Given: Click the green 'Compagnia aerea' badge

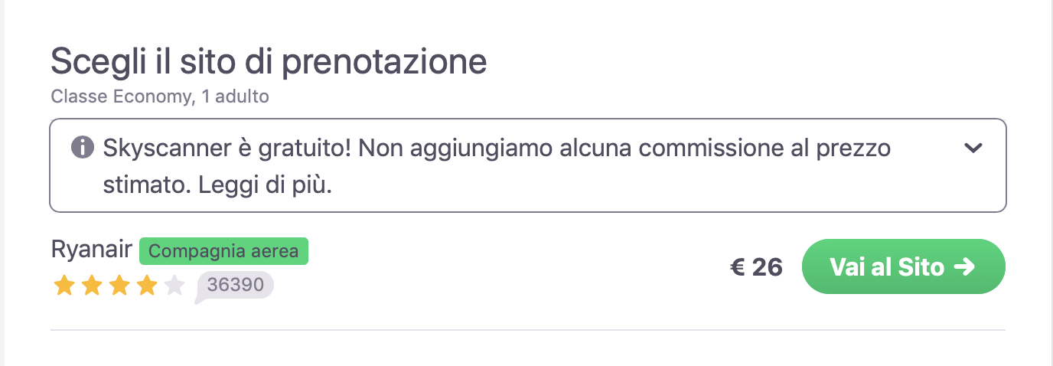Looking at the screenshot, I should [x=223, y=251].
